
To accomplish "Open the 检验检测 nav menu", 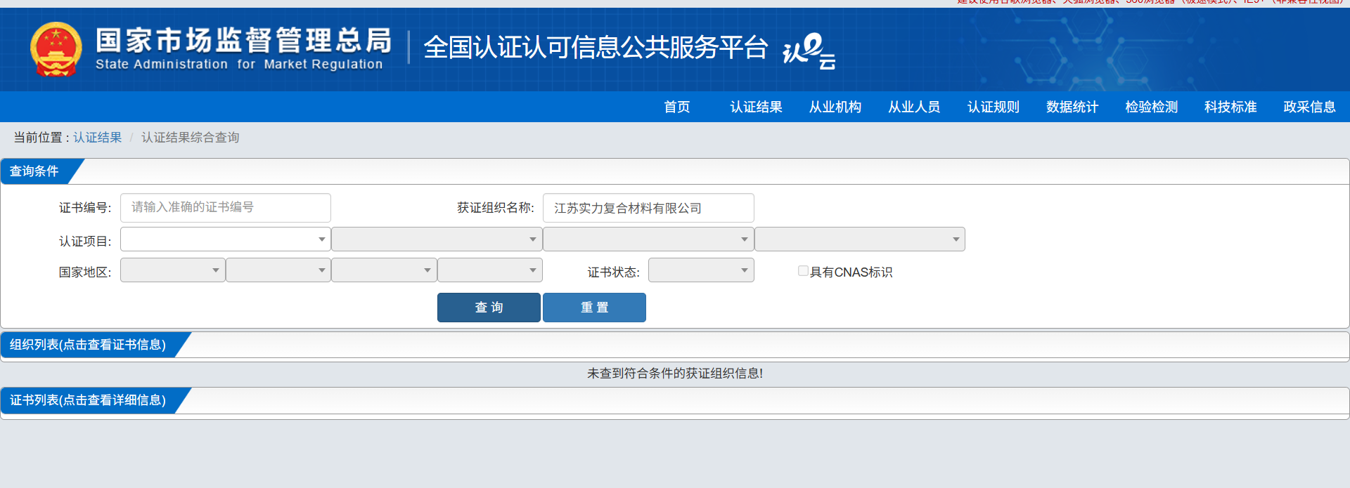I will click(1152, 107).
